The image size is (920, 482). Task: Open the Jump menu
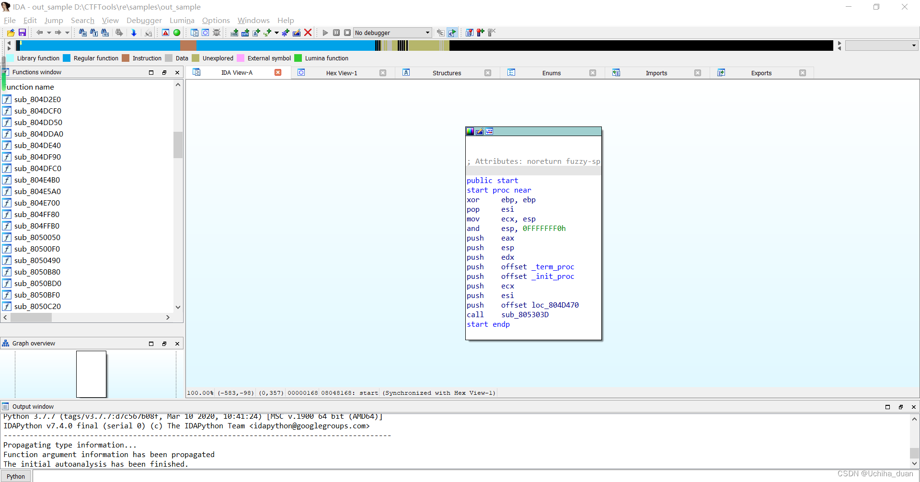[x=54, y=20]
